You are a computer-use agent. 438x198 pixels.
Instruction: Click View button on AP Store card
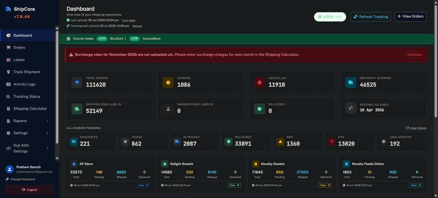143,185
